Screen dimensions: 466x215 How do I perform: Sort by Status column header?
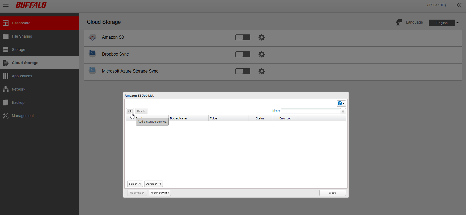click(x=260, y=118)
